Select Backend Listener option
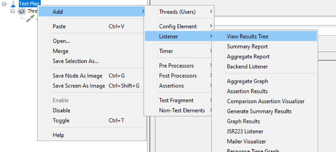This screenshot has height=152, width=336. point(247,67)
